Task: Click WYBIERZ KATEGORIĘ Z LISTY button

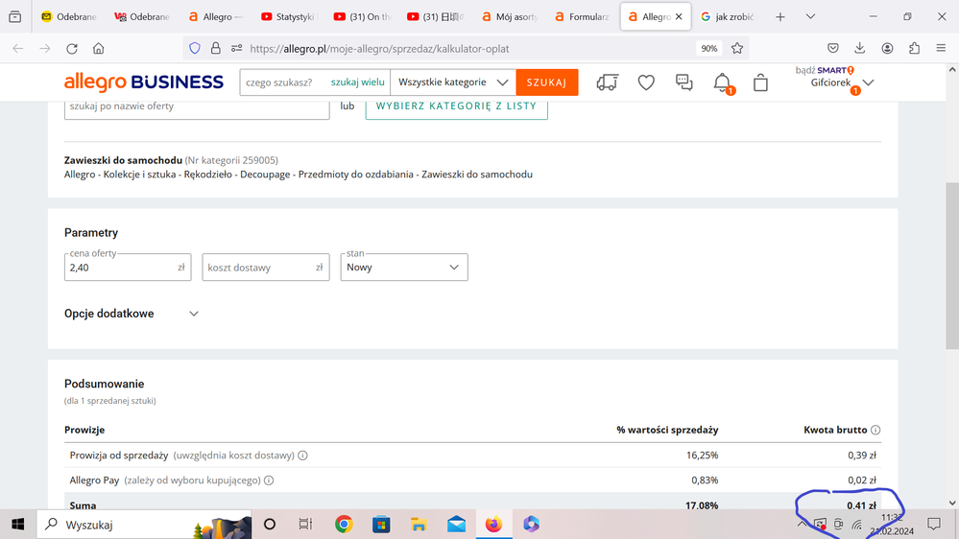Action: [456, 105]
